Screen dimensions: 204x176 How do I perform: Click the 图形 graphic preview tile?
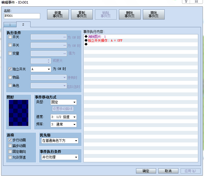[x=18, y=113]
